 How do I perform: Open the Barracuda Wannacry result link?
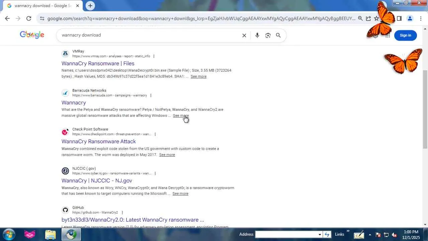tap(74, 102)
